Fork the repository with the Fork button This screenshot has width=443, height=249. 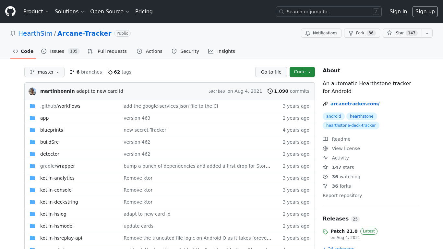coord(362,33)
